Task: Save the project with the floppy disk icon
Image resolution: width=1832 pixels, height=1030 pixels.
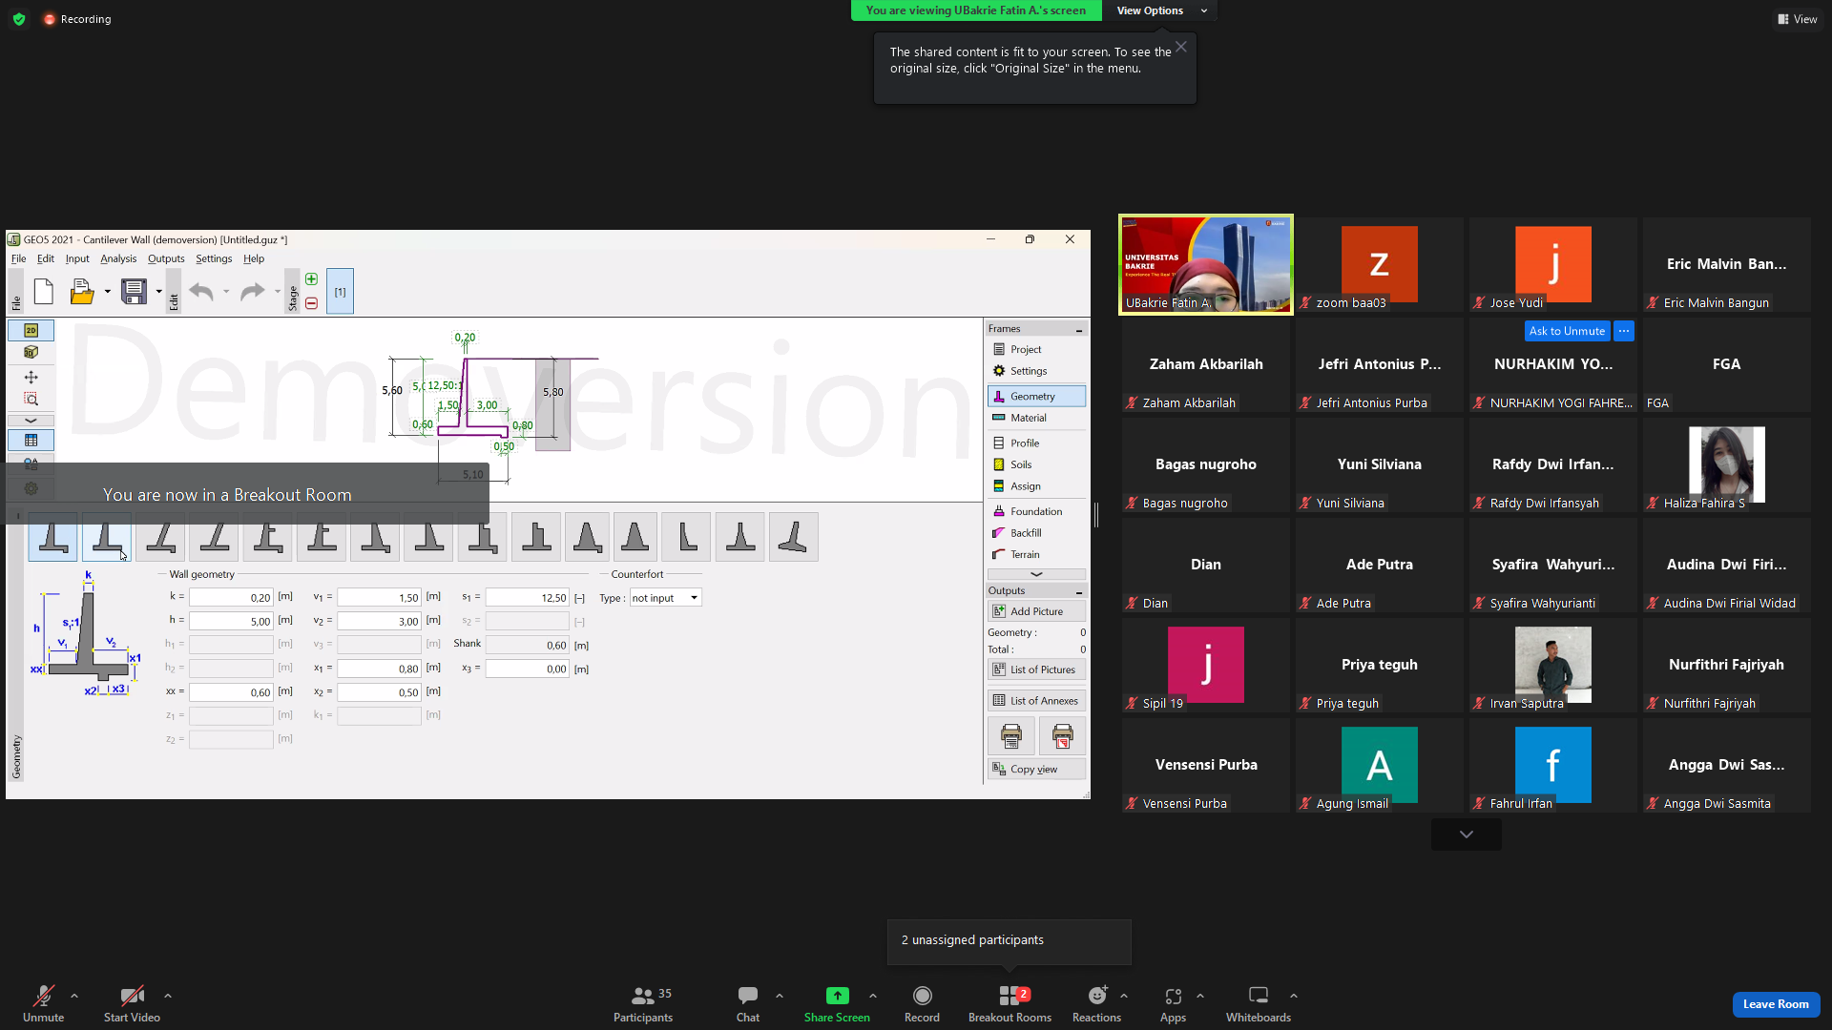Action: tap(134, 292)
